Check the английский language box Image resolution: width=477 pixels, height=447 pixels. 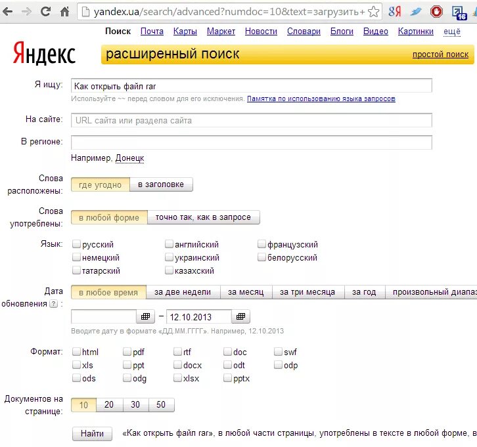coord(169,244)
